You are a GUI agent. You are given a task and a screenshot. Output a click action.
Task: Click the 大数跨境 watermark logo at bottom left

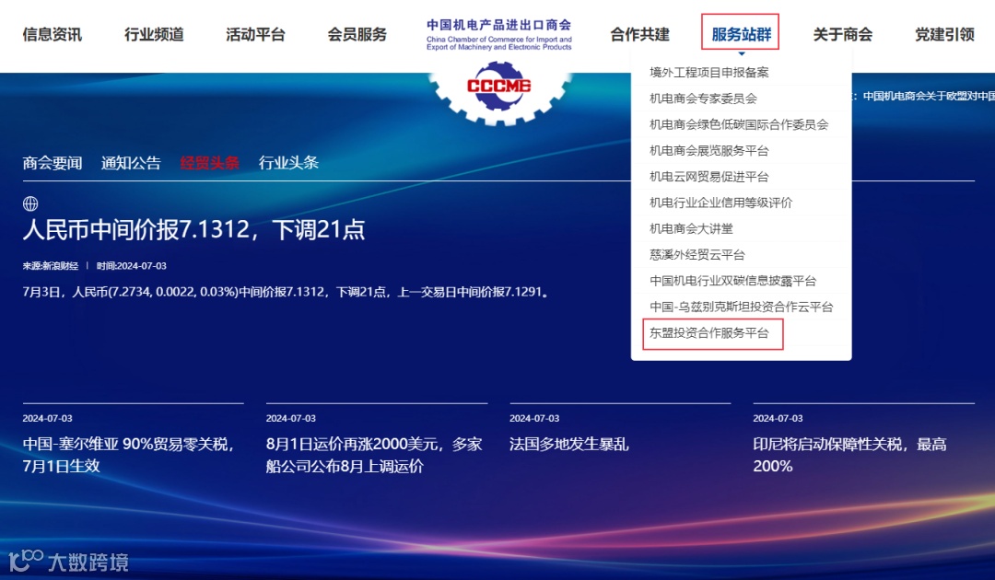(66, 559)
